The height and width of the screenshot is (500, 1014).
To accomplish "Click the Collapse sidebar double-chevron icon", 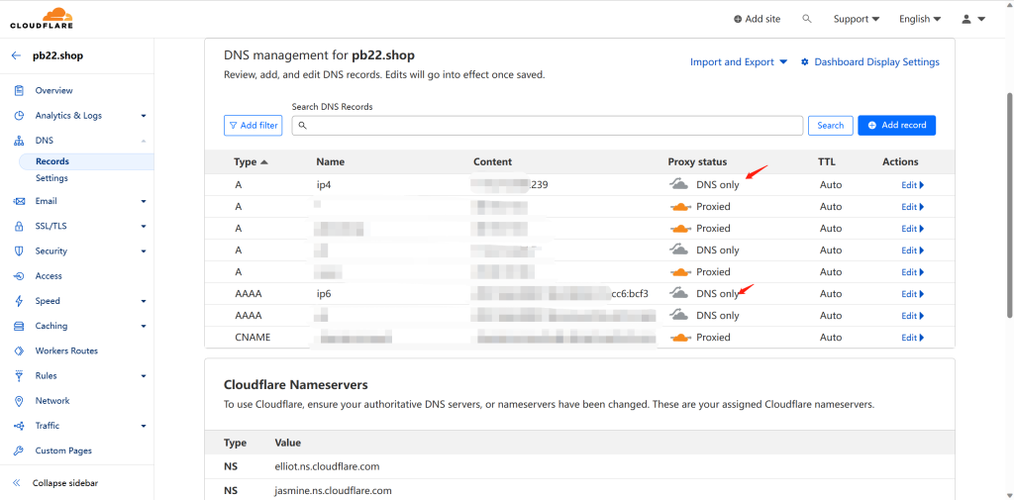I will (17, 483).
